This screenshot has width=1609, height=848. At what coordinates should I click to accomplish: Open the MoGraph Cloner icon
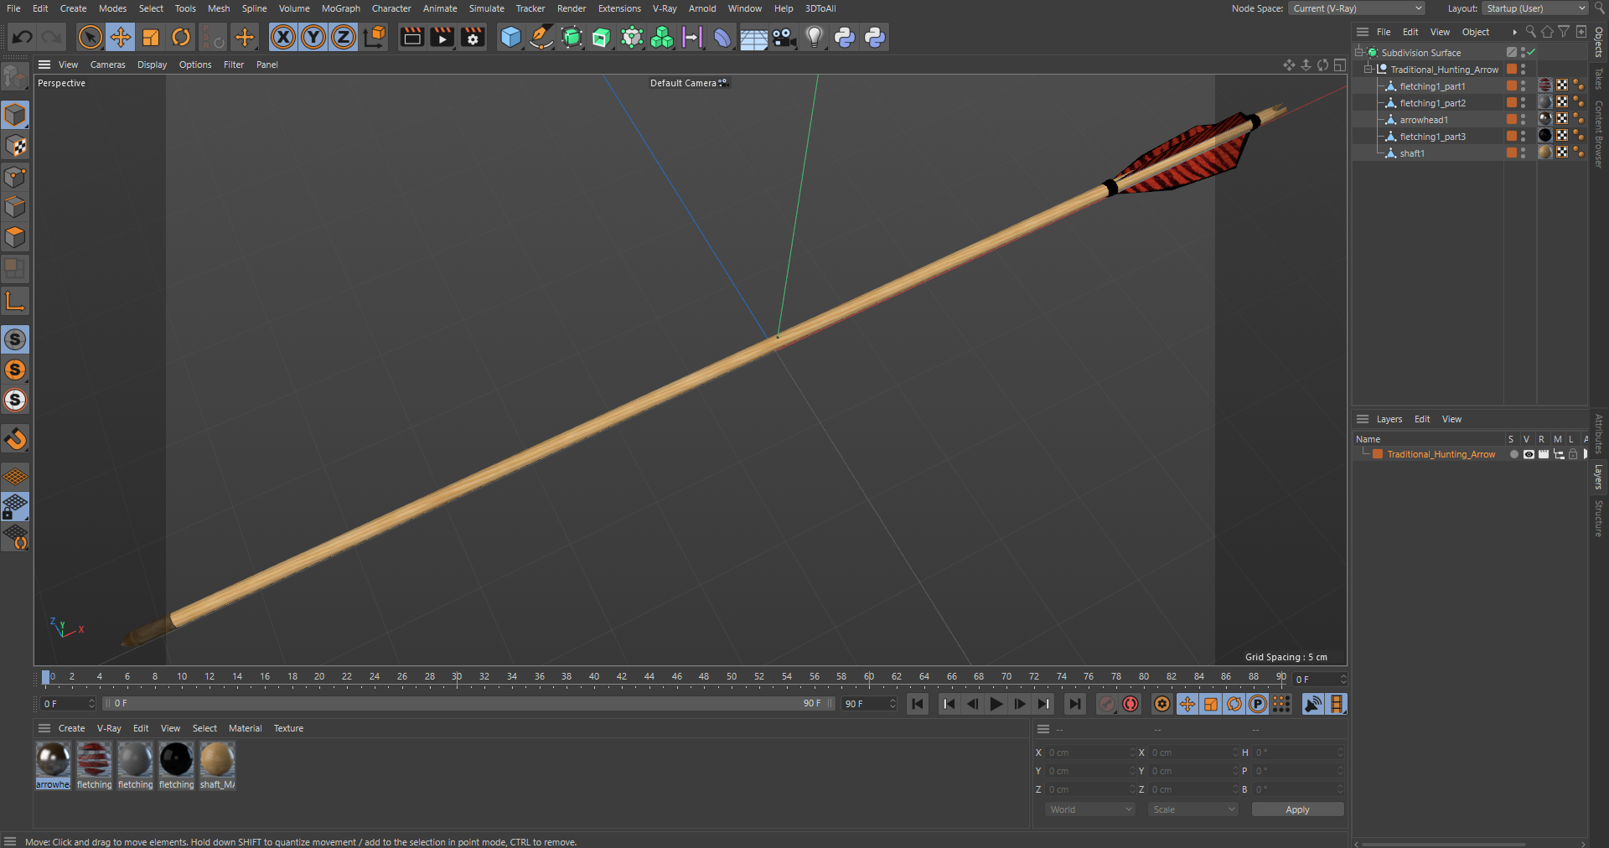pyautogui.click(x=662, y=37)
